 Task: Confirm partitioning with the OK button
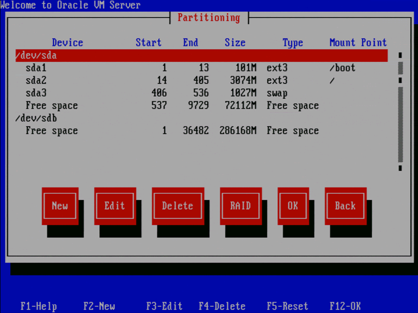(x=293, y=206)
